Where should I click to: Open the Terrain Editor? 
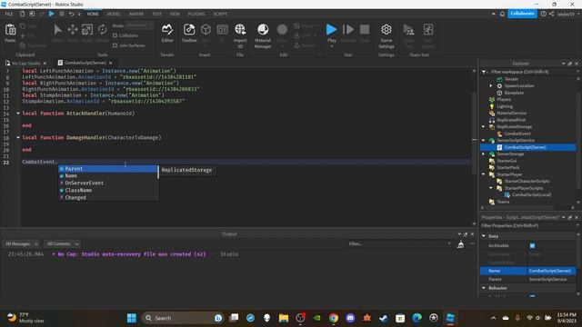click(167, 30)
